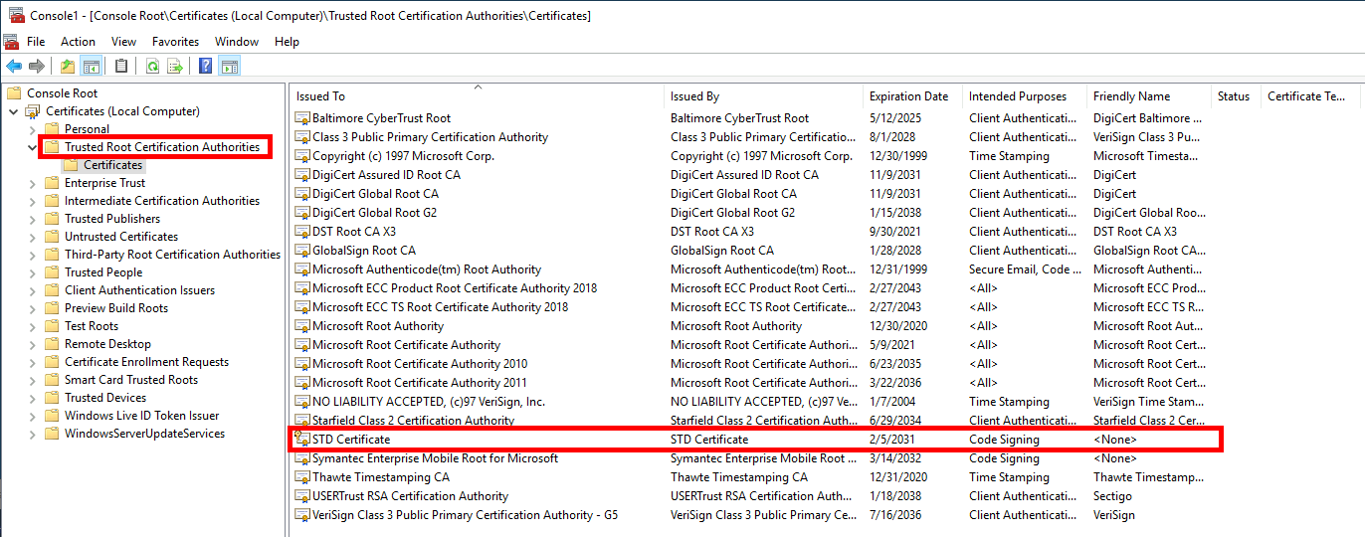Click the folder icon beside Untrusted Certificates
The width and height of the screenshot is (1365, 537).
point(52,237)
